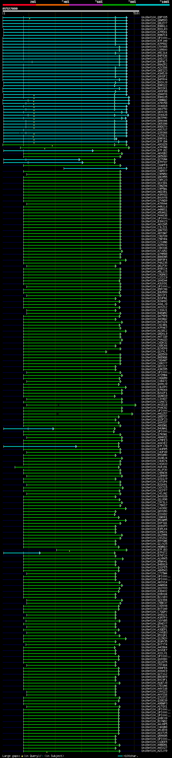This screenshot has width=172, height=758.
Task: Select hit label UniRef100_Q9XGF2
Action: click(x=154, y=77)
